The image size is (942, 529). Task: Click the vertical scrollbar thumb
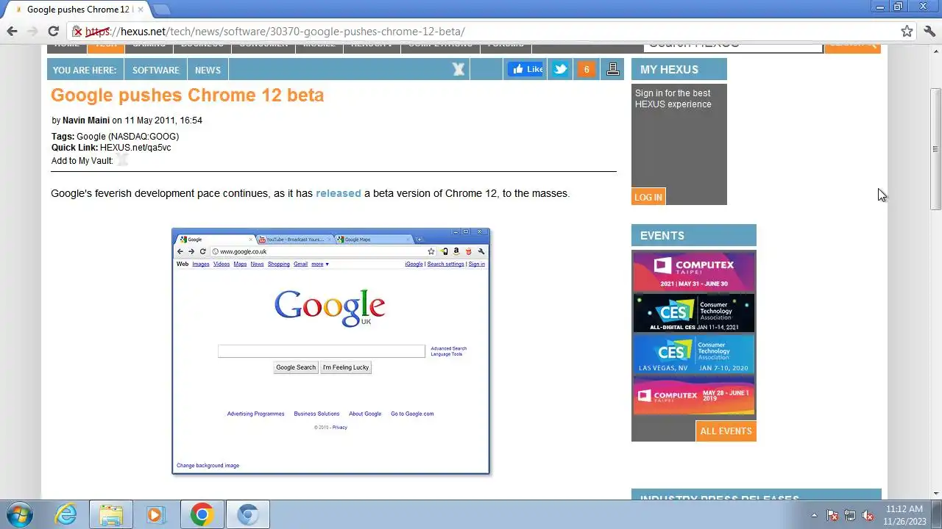(x=936, y=149)
